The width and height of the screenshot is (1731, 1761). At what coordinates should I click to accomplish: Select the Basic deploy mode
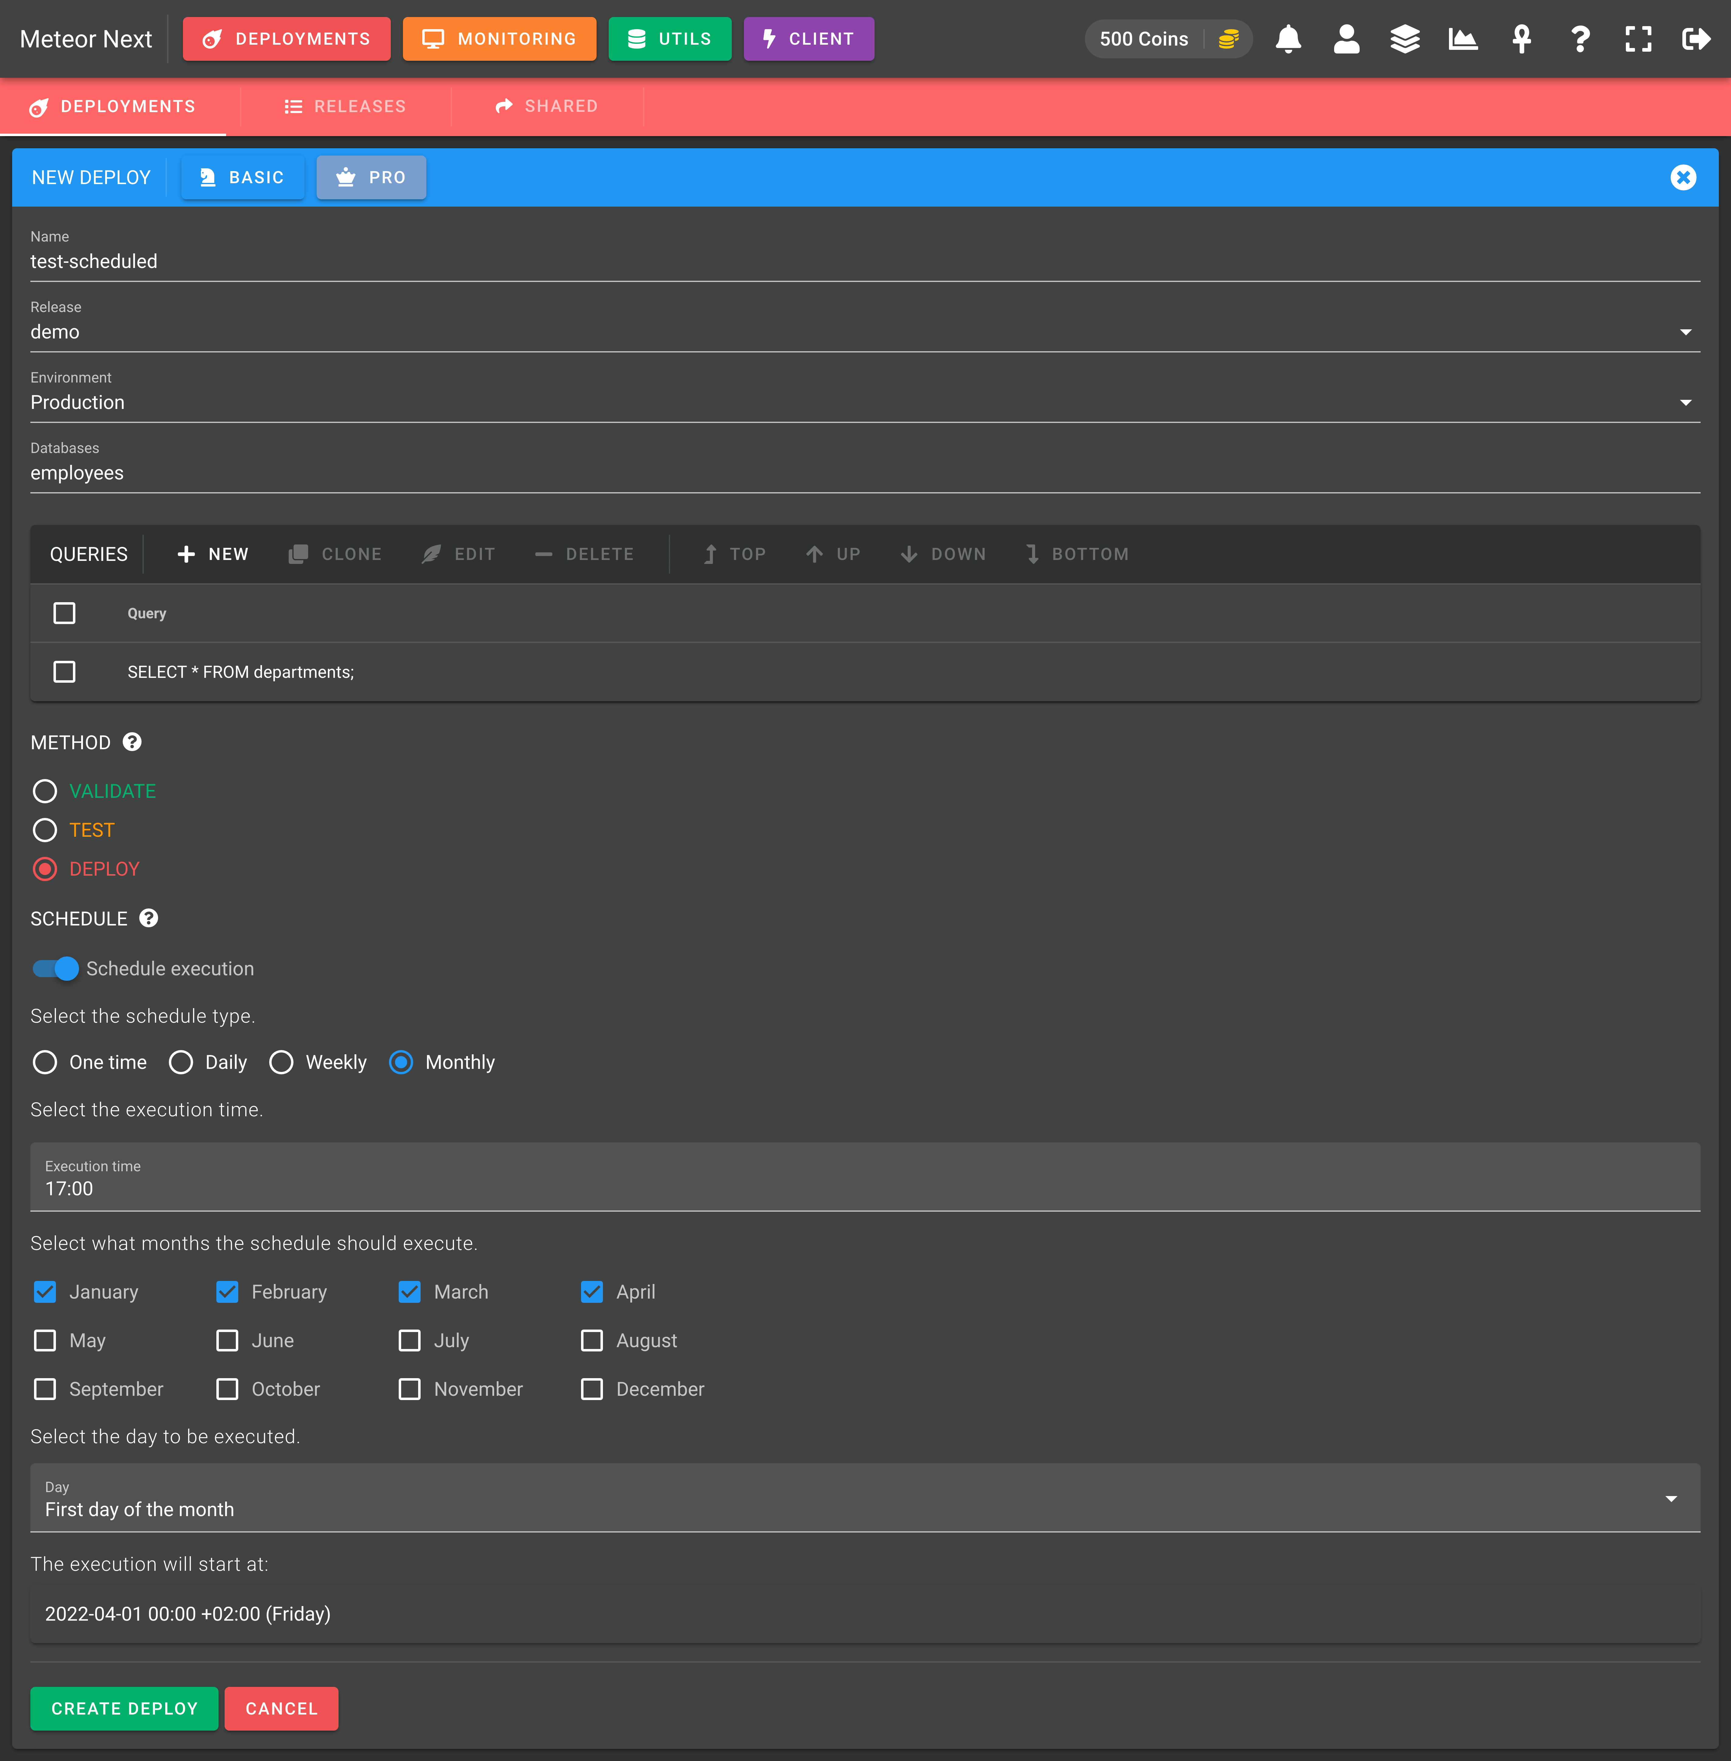pos(243,177)
